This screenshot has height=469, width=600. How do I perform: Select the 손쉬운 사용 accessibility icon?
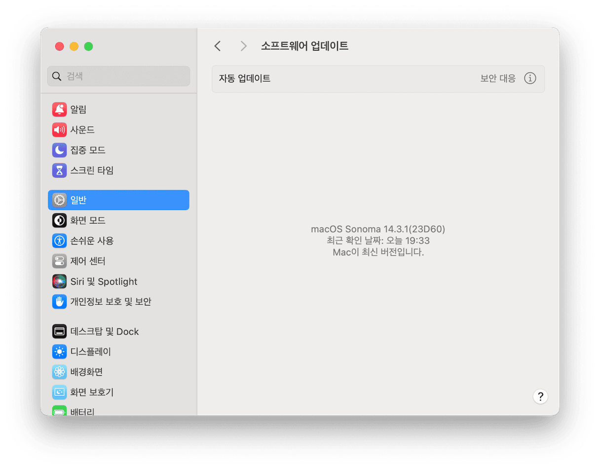[x=59, y=241]
